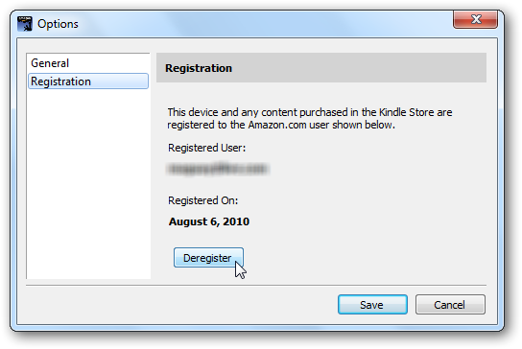Click the blurred registered user email
Viewport: 522px width, 349px height.
click(x=218, y=169)
